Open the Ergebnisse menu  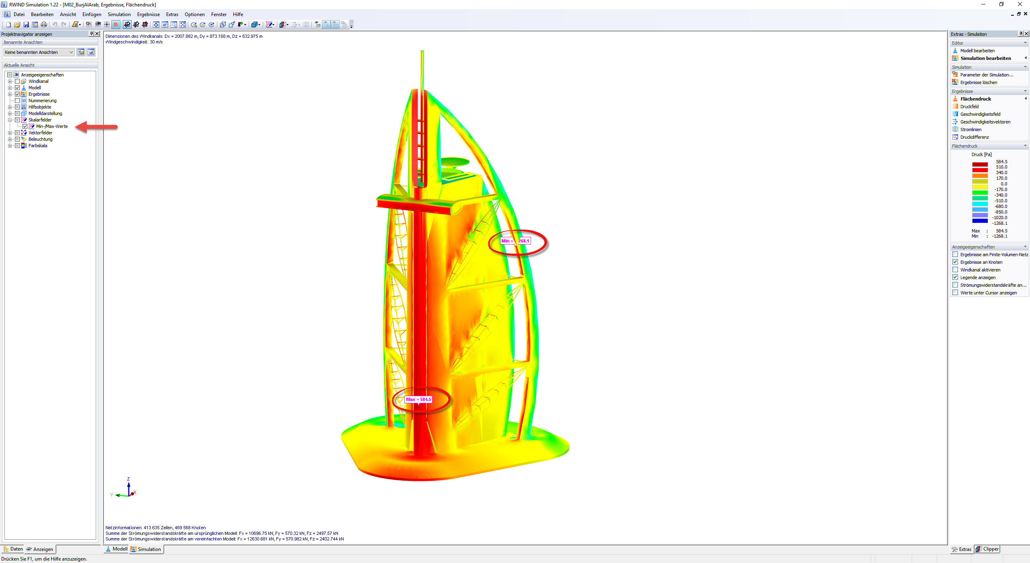148,14
